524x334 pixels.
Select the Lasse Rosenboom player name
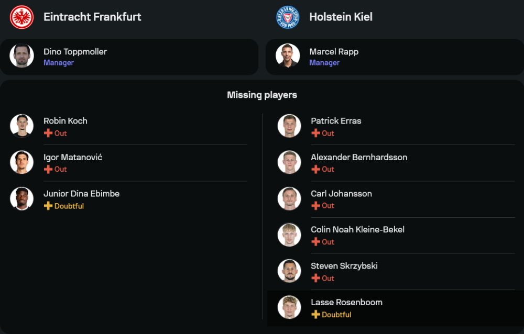click(x=346, y=302)
